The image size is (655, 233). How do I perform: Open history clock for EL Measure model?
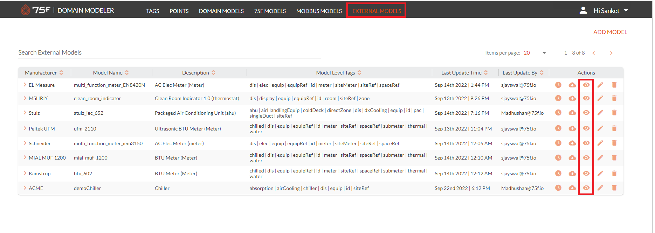(x=558, y=85)
